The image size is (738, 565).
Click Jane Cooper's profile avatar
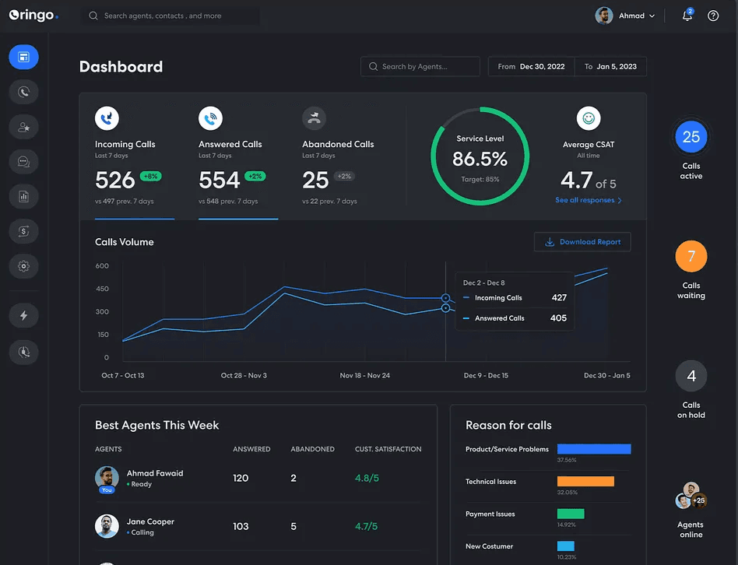point(107,526)
